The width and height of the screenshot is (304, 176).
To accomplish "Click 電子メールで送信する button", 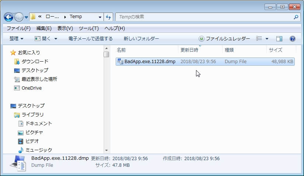I will (91, 39).
